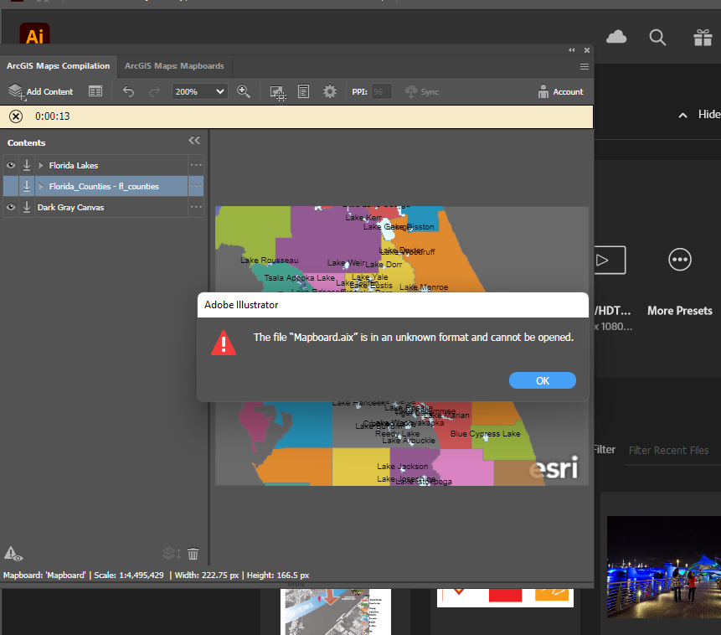Collapse the Contents panel with double chevron
The image size is (721, 635).
point(194,141)
